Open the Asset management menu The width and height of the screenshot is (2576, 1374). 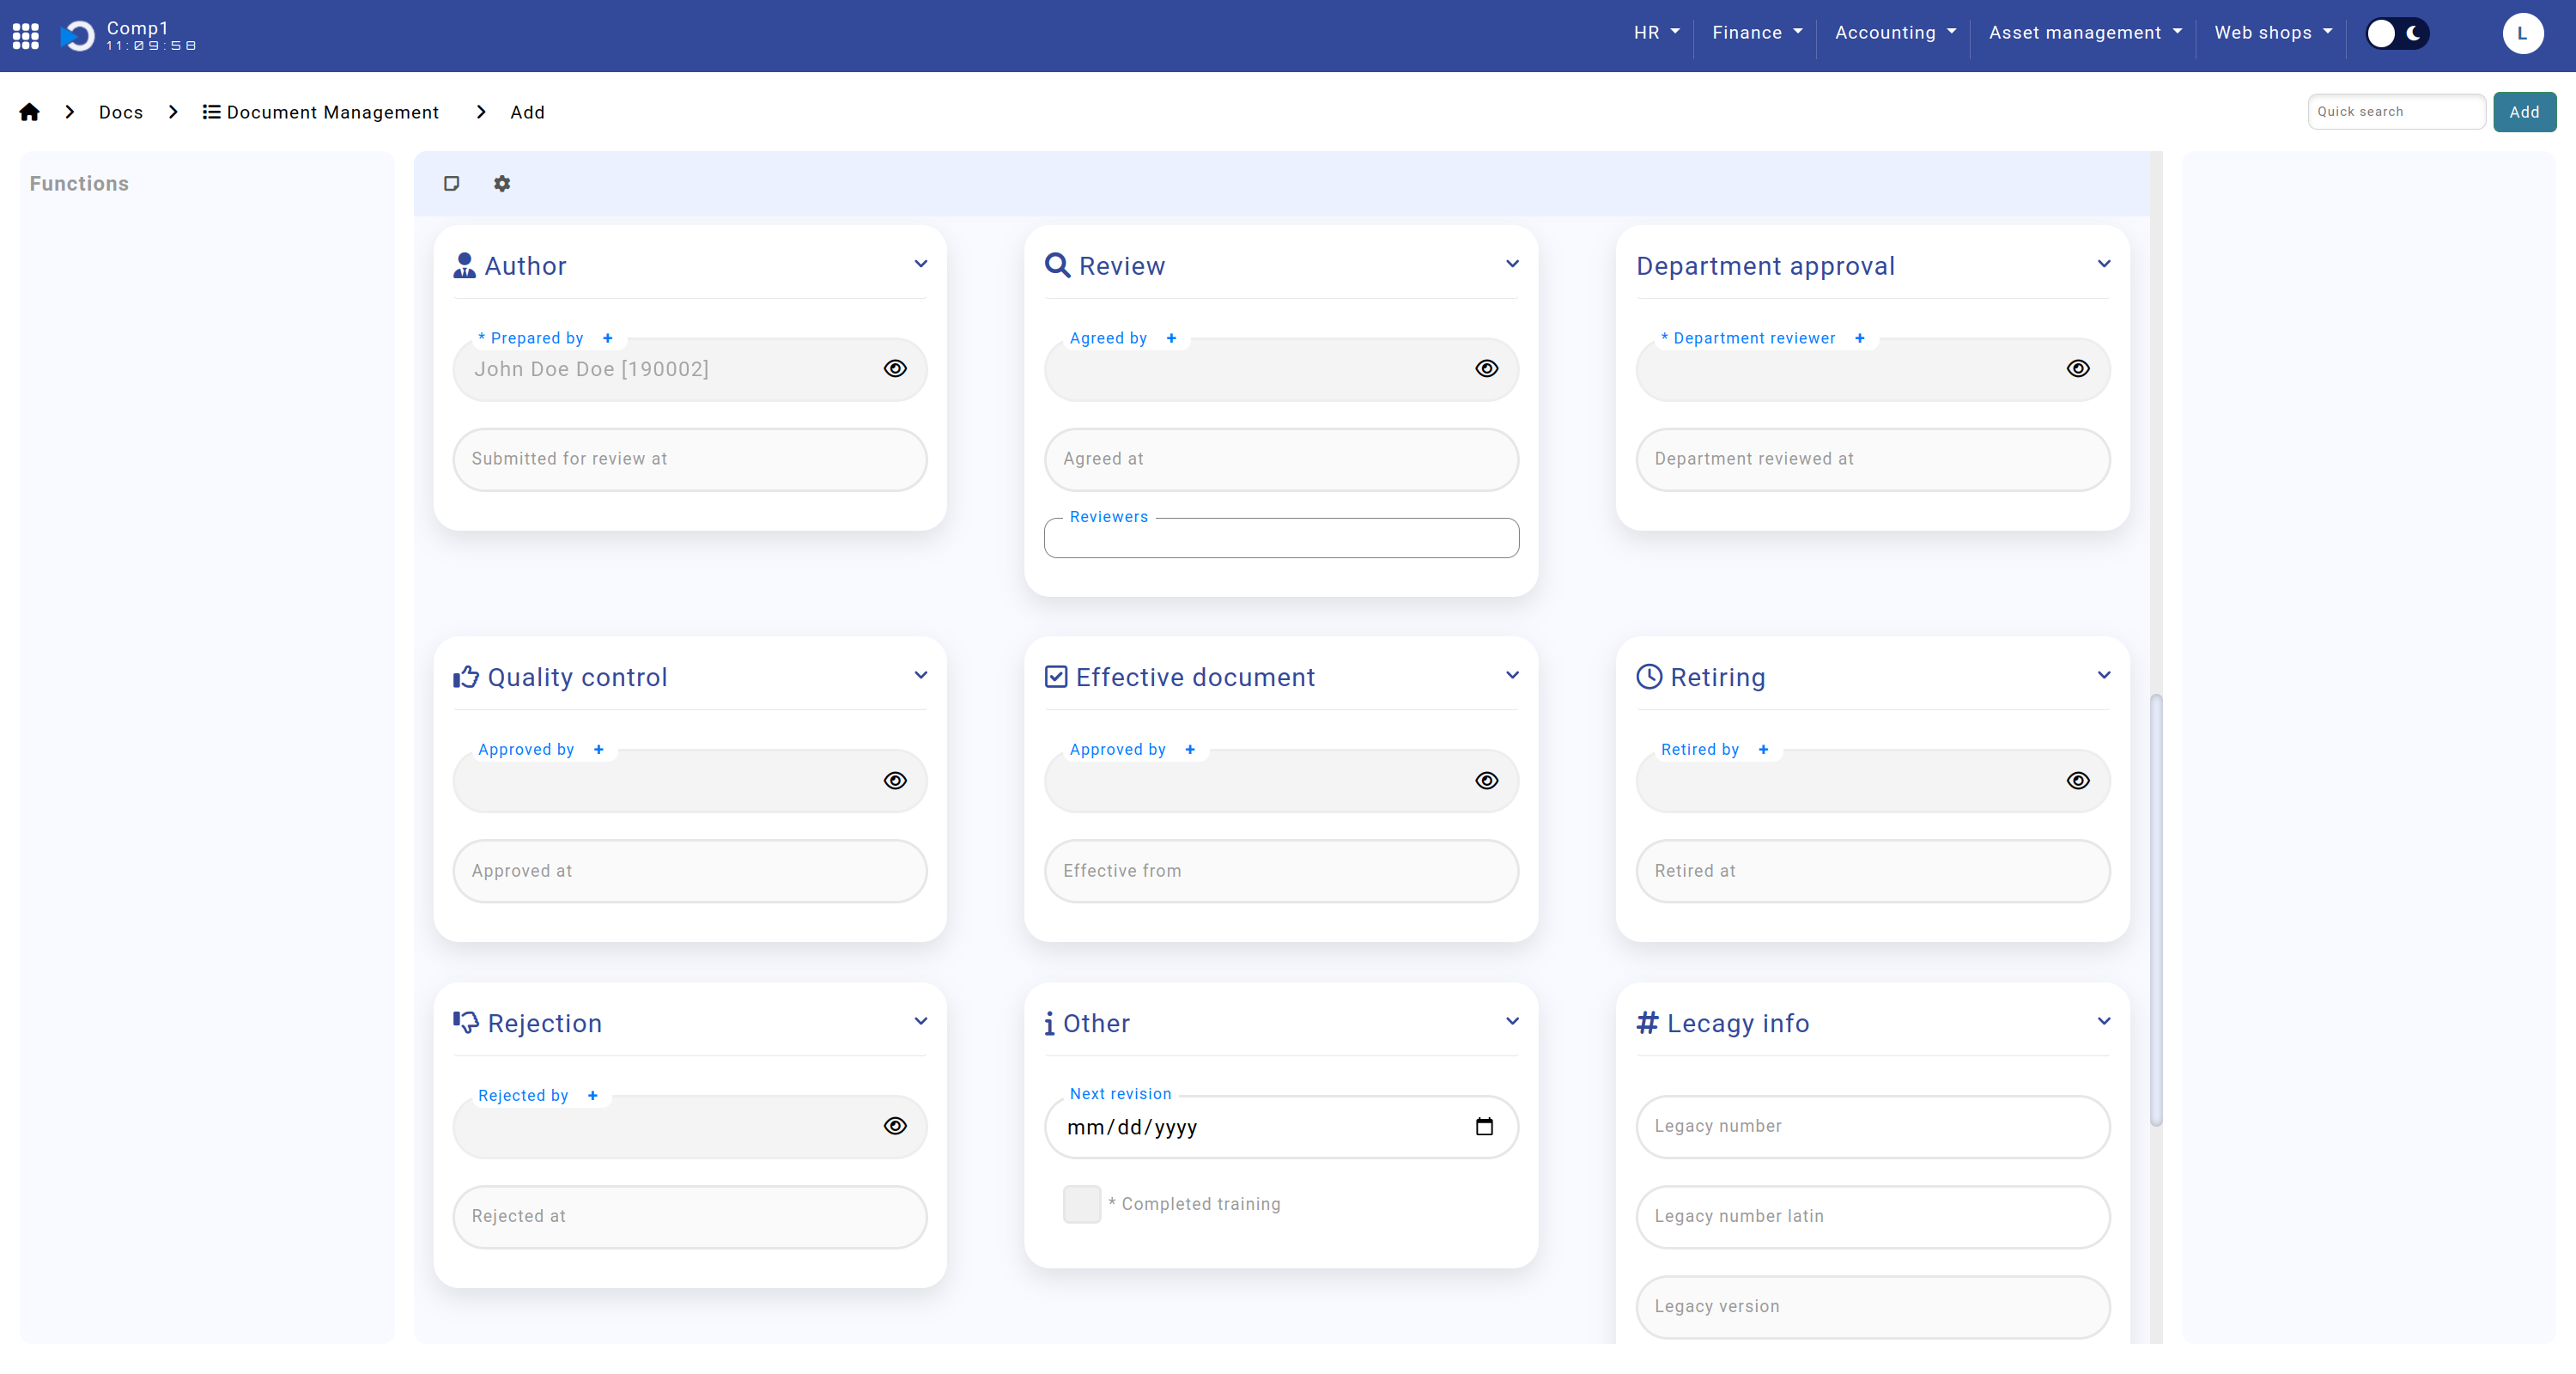click(x=2084, y=33)
